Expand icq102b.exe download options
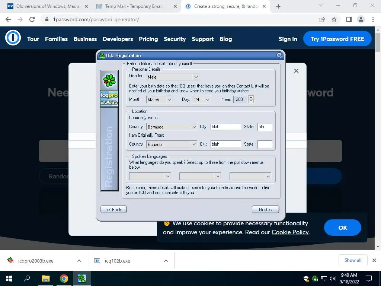This screenshot has height=286, width=381. [x=166, y=261]
